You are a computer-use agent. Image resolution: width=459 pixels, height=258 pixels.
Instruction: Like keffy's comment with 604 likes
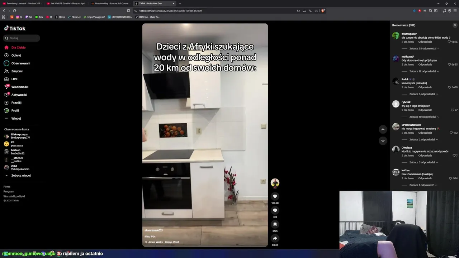click(450, 178)
